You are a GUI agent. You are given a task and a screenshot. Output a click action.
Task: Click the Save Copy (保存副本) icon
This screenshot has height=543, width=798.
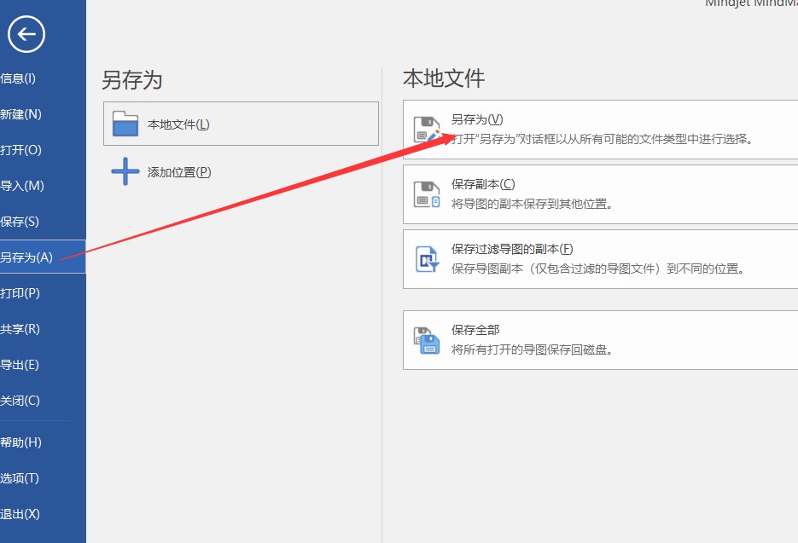(426, 194)
